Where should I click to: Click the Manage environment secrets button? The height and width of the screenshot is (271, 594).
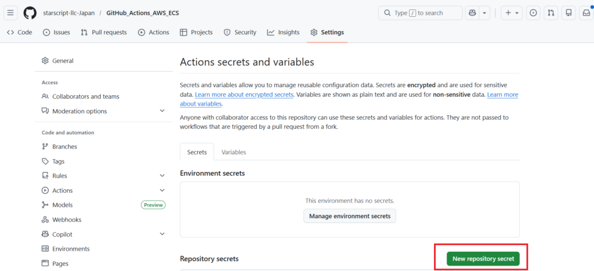coord(350,216)
